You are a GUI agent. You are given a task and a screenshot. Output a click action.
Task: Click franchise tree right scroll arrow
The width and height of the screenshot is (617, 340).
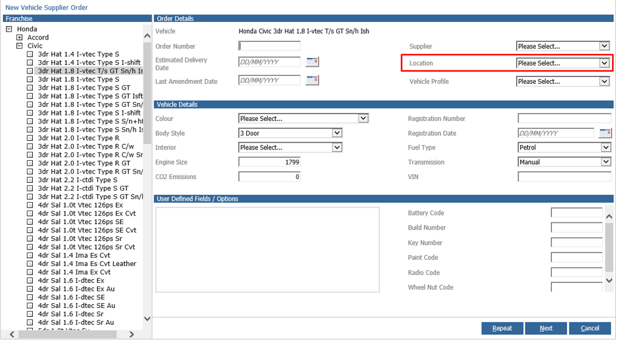131,334
